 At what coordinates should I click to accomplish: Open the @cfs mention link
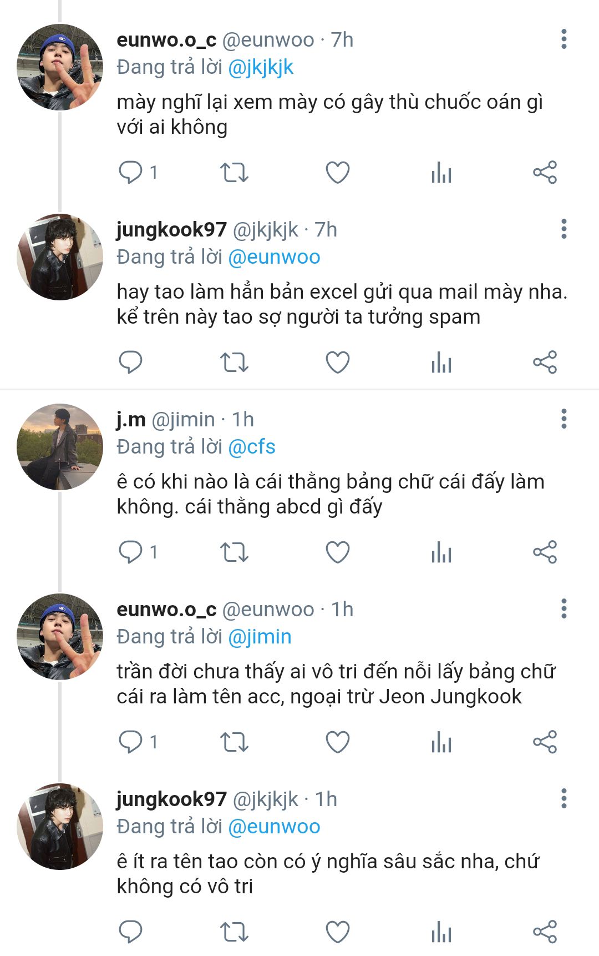pos(252,447)
